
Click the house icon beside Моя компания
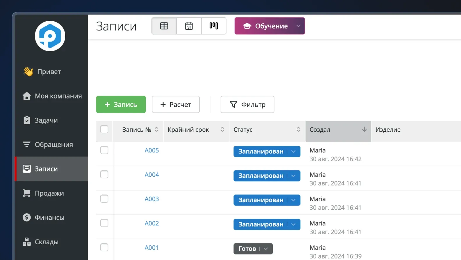click(27, 96)
